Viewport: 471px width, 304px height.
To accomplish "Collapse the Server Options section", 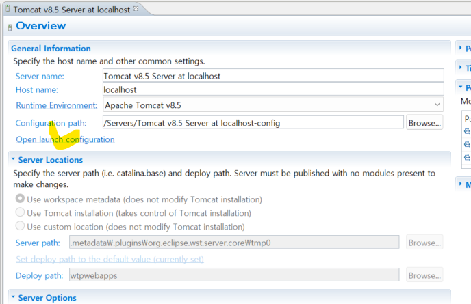I will tap(13, 297).
